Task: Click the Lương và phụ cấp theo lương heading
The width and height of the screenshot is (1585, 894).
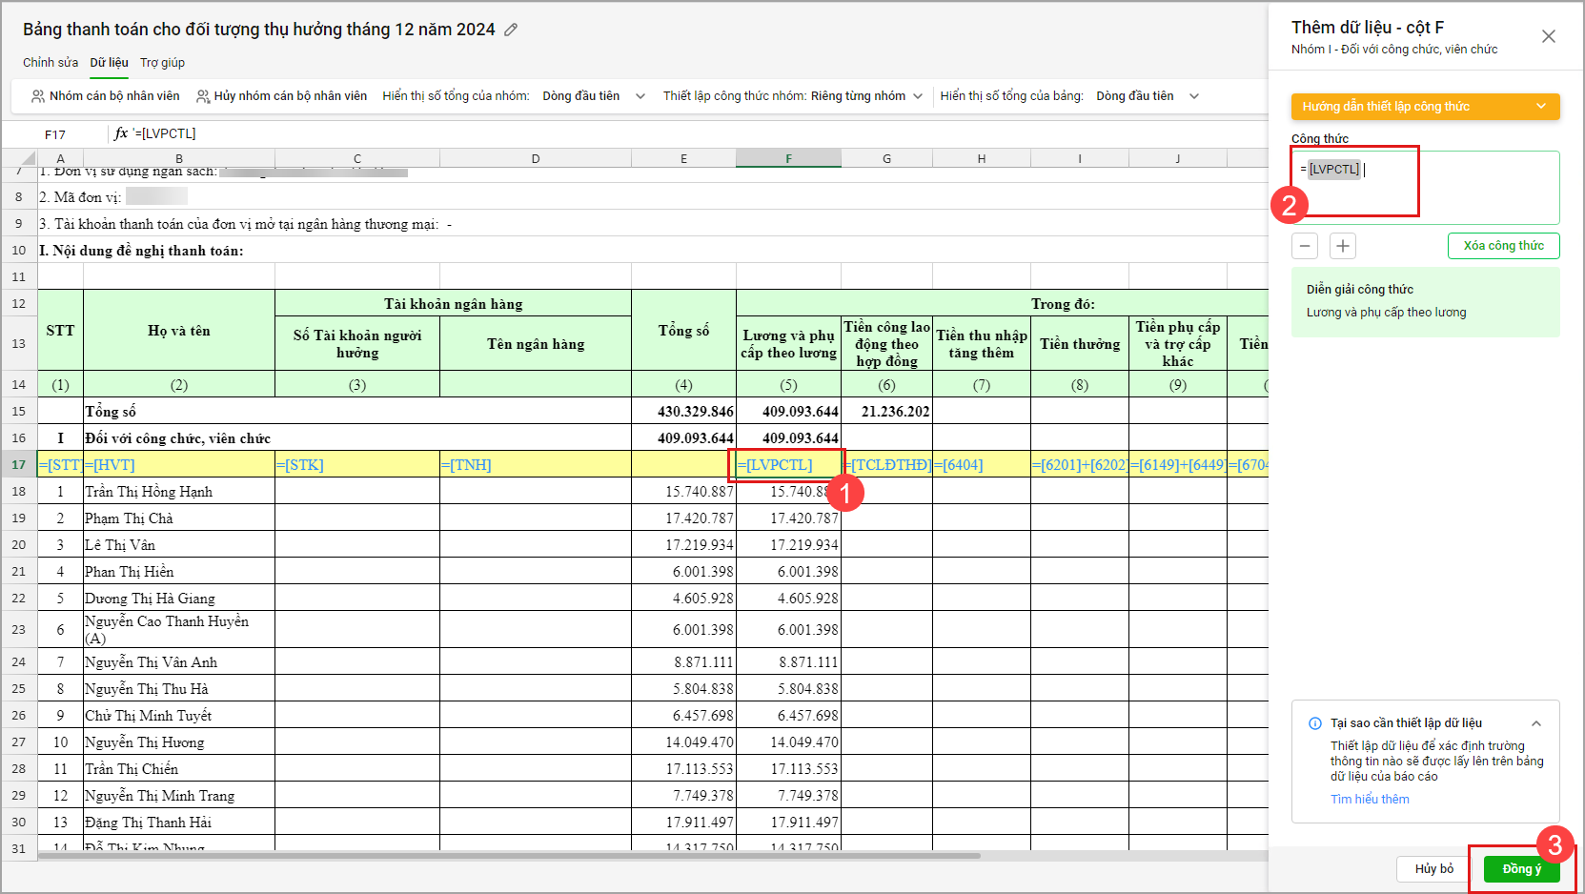Action: (x=788, y=344)
